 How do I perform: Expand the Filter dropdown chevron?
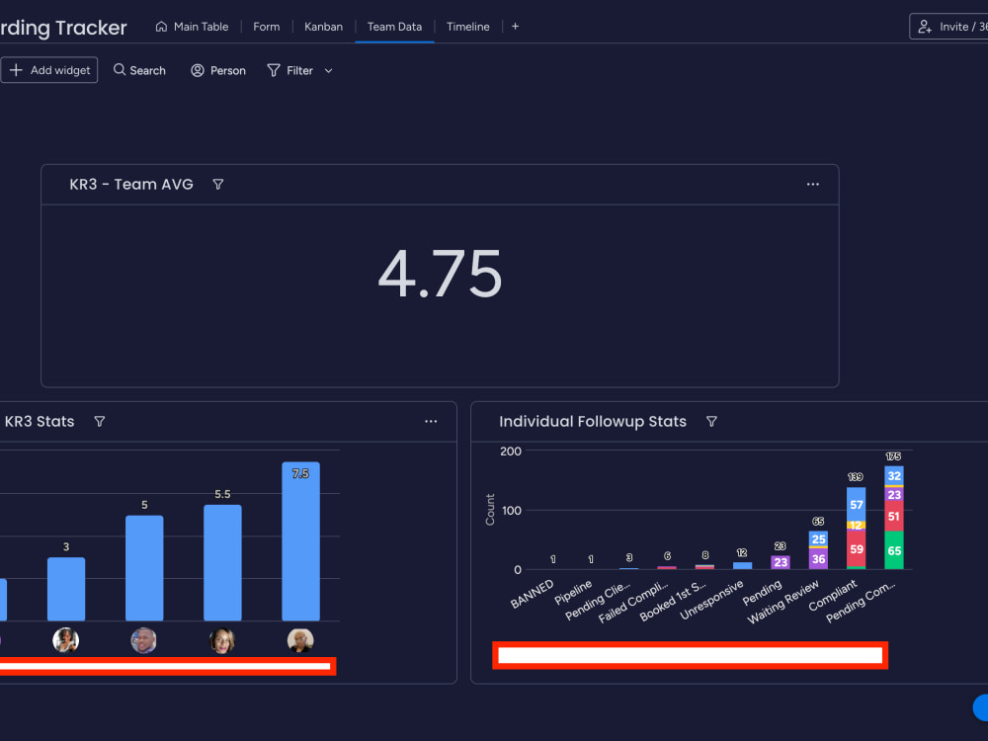(328, 70)
